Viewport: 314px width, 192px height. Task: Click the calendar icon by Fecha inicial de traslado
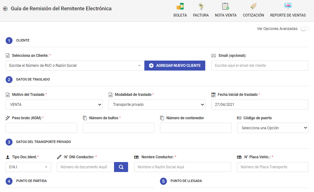214,95
